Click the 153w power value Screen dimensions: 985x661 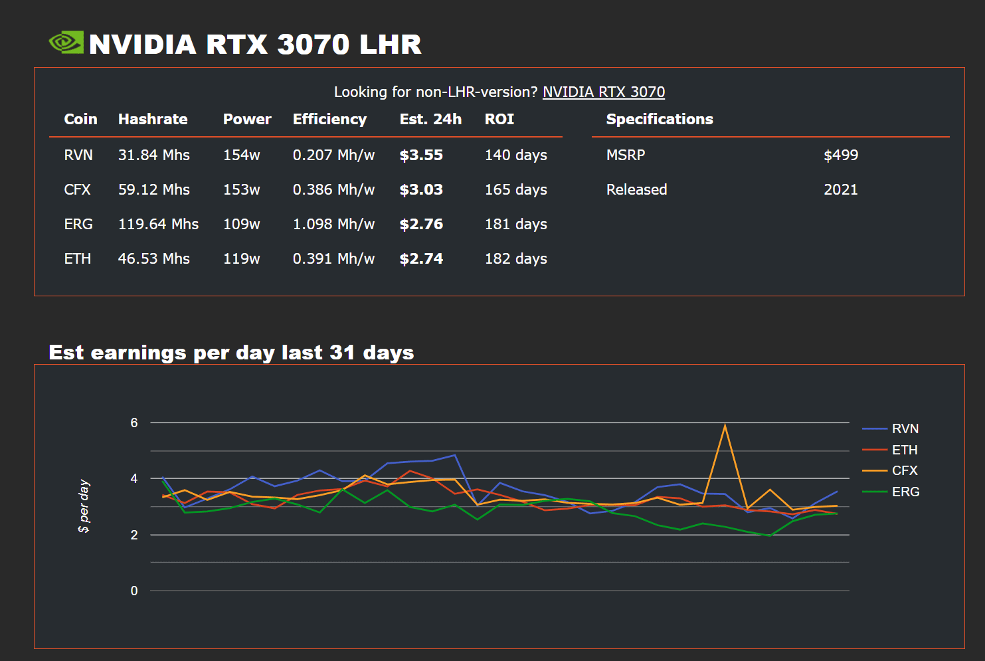coord(242,189)
